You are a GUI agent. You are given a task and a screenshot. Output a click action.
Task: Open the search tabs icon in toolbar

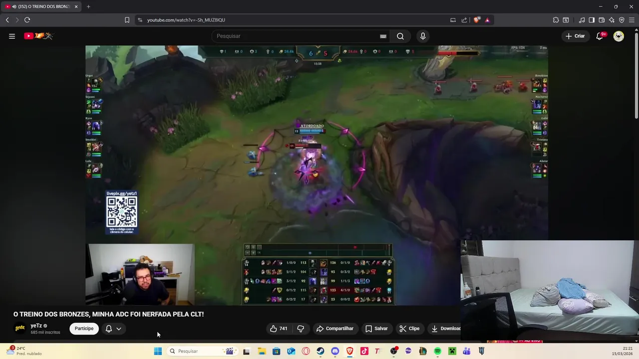click(566, 20)
